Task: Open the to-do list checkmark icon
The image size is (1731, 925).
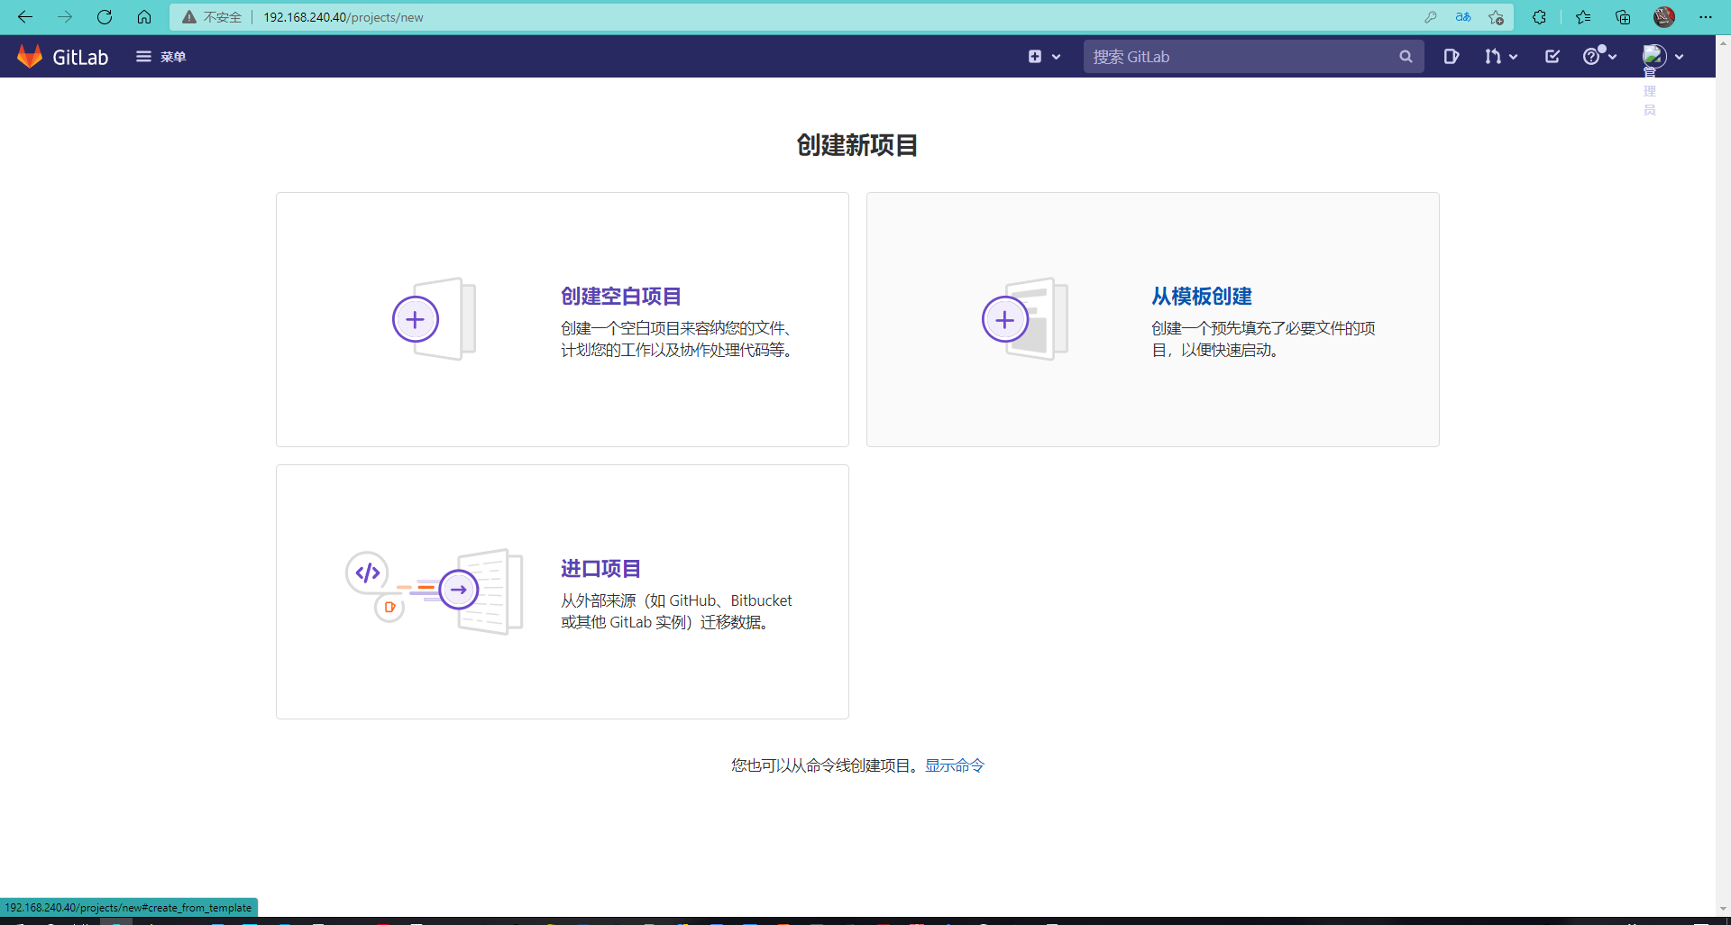Action: [1552, 56]
